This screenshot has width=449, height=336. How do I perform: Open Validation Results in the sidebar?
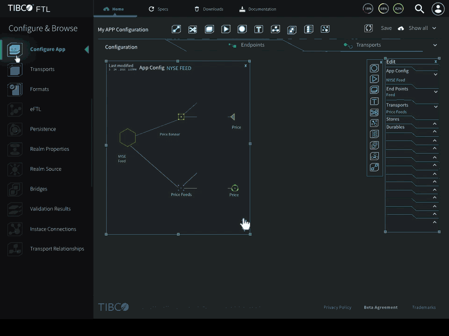(51, 209)
